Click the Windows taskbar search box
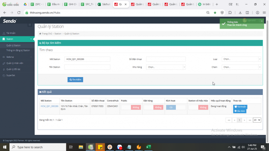The image size is (269, 151). (37, 147)
